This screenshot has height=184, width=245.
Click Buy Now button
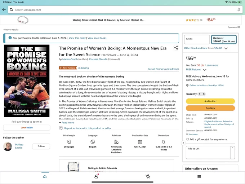click(210, 108)
